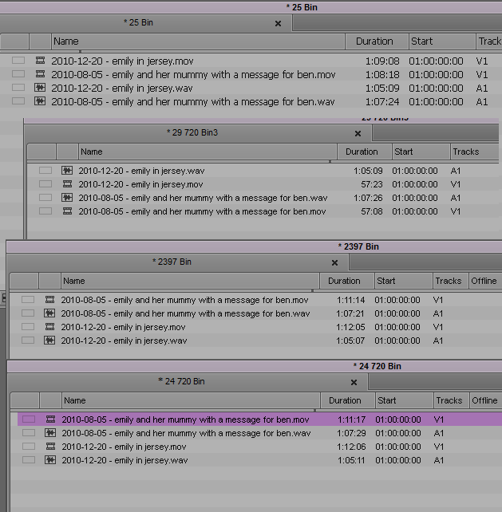Toggle color box for highlighted ben.mov in 24 720 Bin
This screenshot has width=502, height=512.
point(29,419)
